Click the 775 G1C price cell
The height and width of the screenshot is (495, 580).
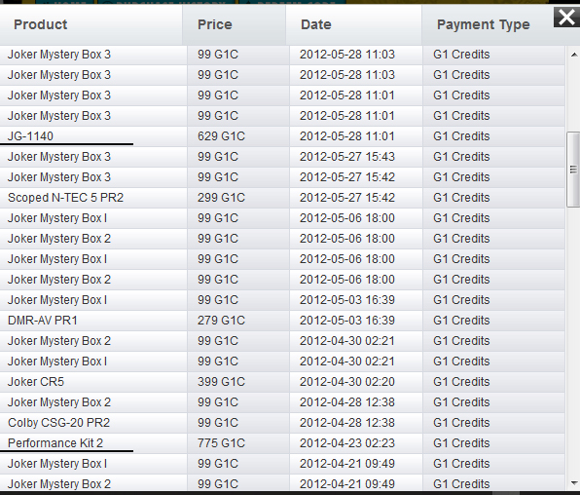[x=221, y=443]
